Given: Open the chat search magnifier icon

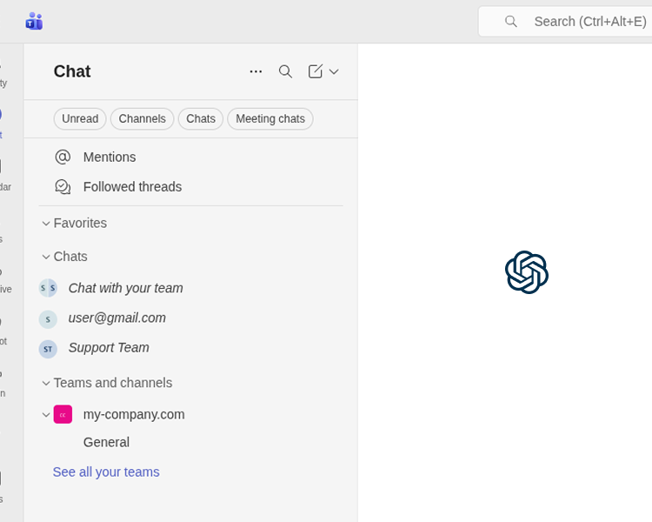Looking at the screenshot, I should 285,71.
